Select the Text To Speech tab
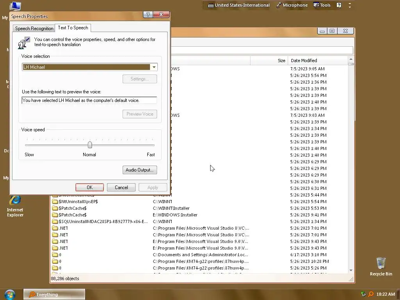Image resolution: width=400 pixels, height=300 pixels. tap(73, 28)
